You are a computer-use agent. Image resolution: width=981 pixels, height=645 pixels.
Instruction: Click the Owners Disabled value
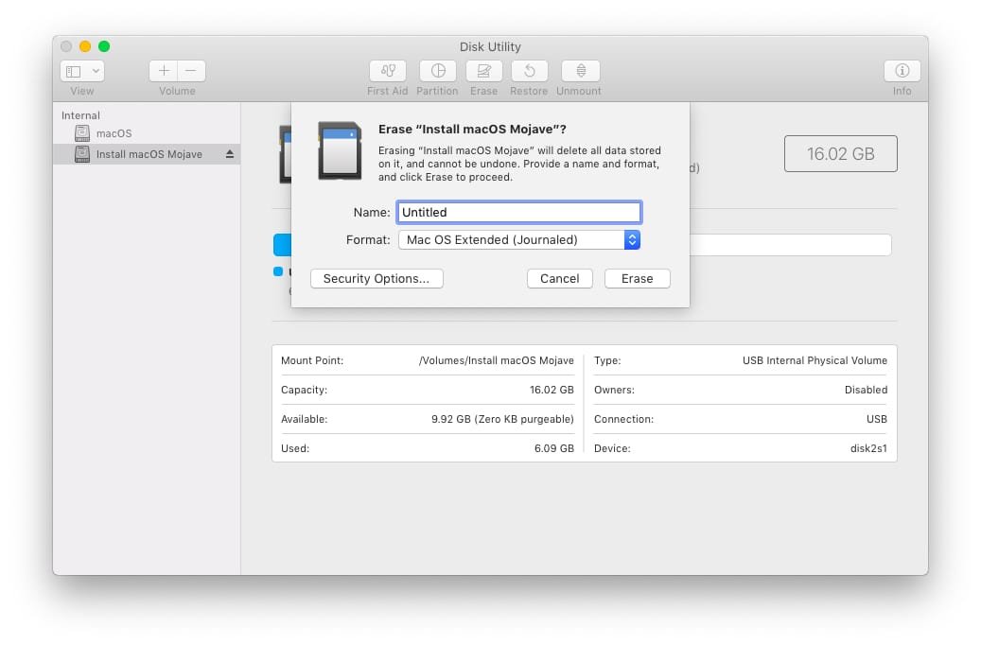tap(866, 390)
